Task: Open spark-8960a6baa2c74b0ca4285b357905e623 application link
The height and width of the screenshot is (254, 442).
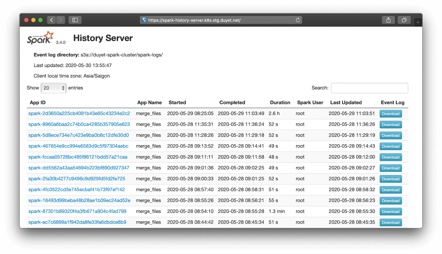Action: click(79, 124)
